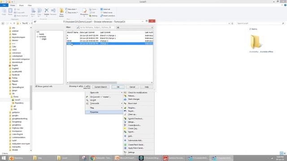This screenshot has width=287, height=161.
Task: Open the File tab in Explorer
Action: point(4,5)
